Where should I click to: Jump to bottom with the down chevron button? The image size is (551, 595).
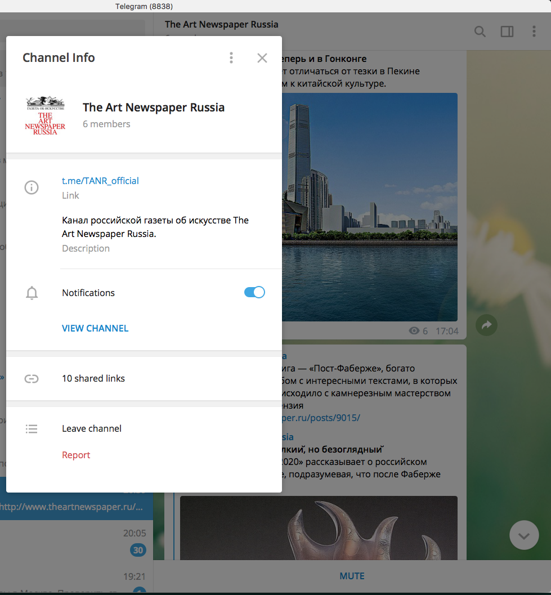tap(524, 535)
